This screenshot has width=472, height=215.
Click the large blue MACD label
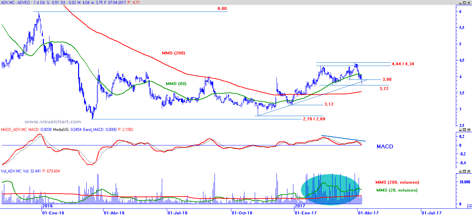385,146
